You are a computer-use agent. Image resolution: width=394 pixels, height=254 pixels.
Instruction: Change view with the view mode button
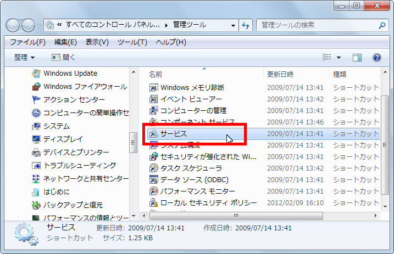[327, 58]
